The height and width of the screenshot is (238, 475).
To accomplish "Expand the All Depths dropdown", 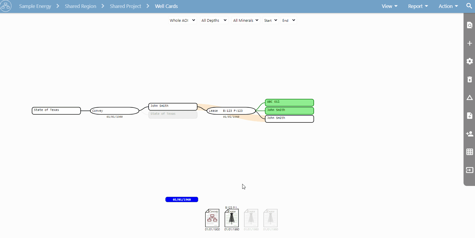I will (214, 20).
